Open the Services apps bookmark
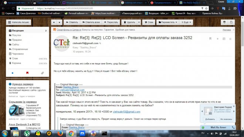This screenshot has height=137, width=244. [8, 13]
